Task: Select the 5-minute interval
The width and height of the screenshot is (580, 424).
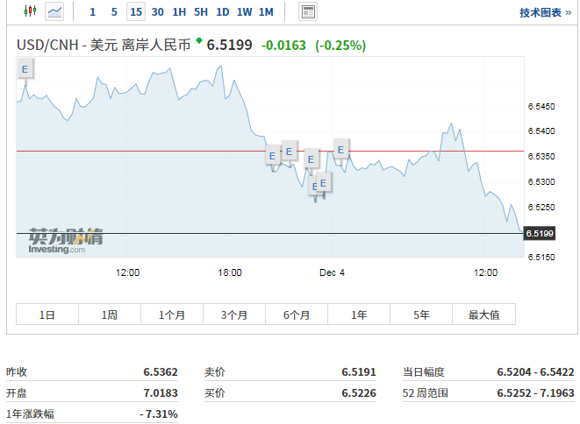Action: pos(114,12)
